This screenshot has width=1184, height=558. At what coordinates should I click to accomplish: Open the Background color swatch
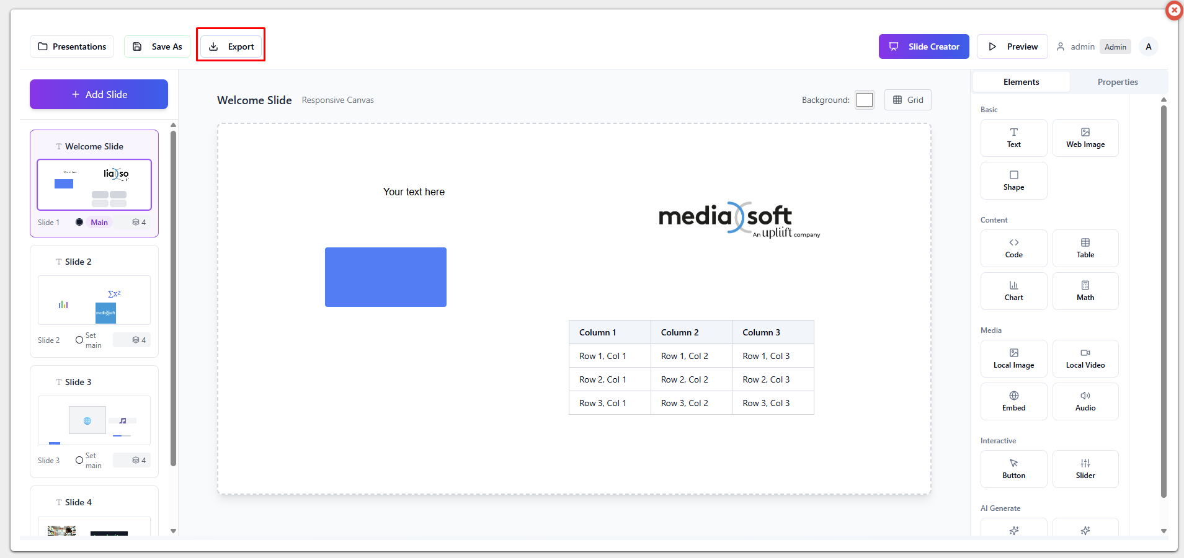[x=864, y=100]
